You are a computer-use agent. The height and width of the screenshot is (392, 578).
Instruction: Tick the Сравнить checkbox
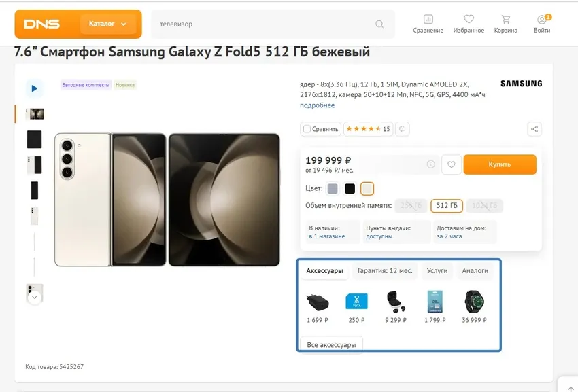[x=307, y=129]
